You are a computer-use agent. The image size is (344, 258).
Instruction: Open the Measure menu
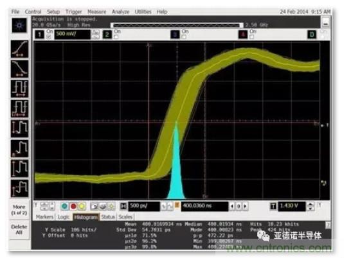tap(96, 12)
